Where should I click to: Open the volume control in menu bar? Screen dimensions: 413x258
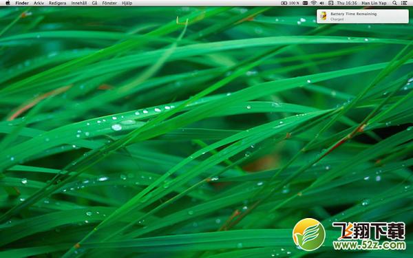click(x=322, y=3)
